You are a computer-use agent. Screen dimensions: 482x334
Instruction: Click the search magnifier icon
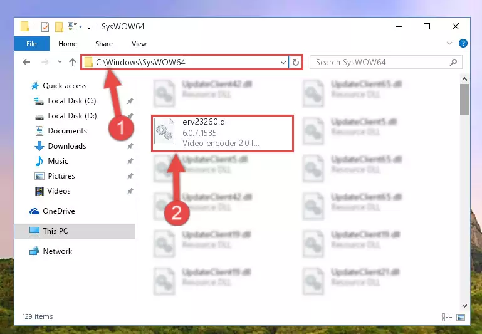click(x=453, y=63)
